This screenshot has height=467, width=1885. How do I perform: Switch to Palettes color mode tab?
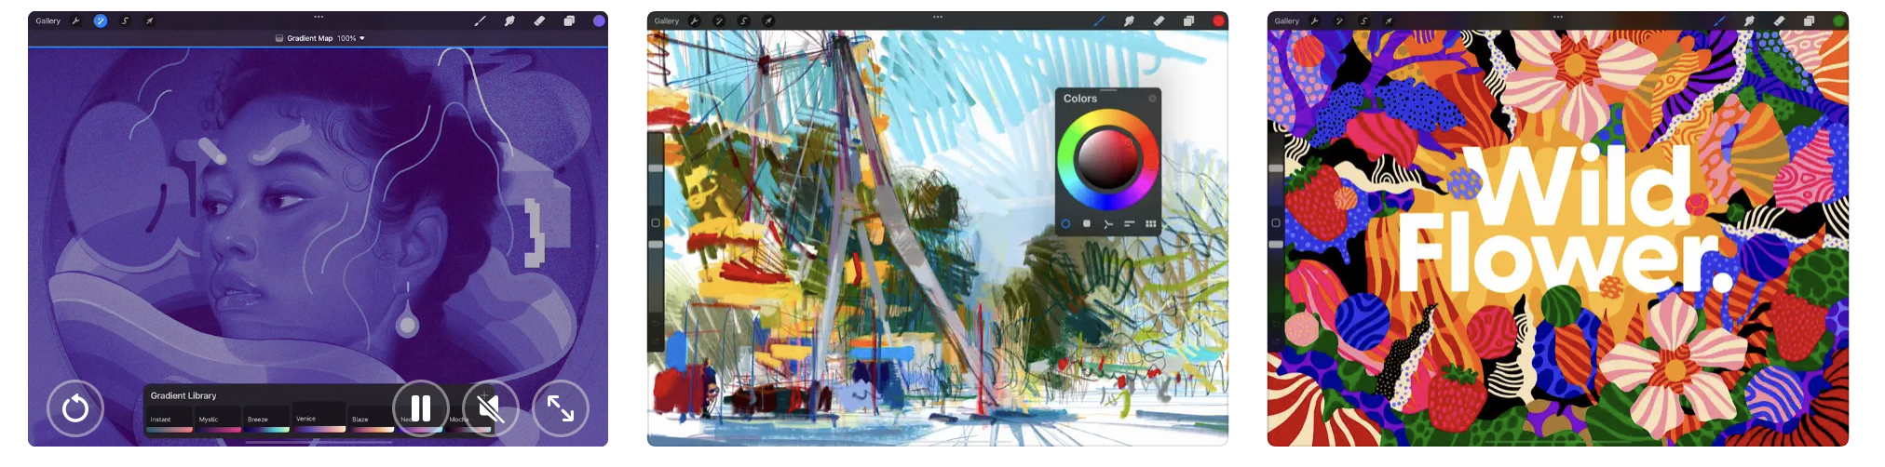tap(1150, 223)
